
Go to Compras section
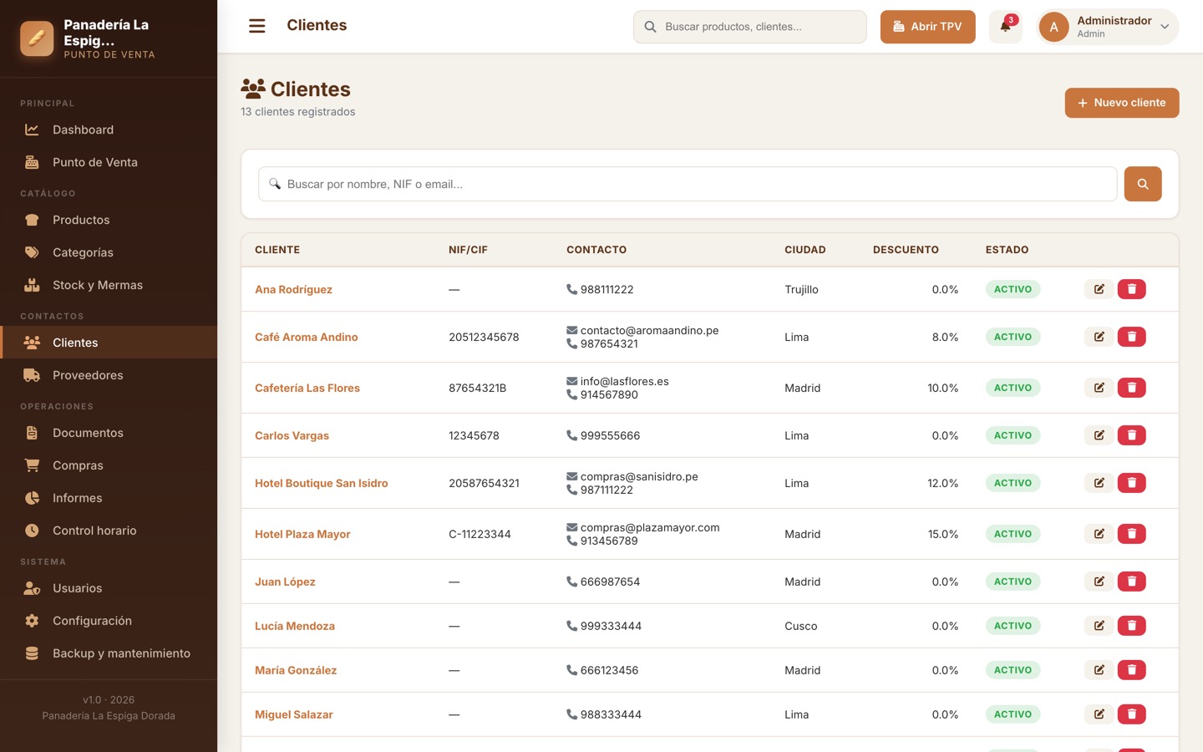tap(109, 465)
